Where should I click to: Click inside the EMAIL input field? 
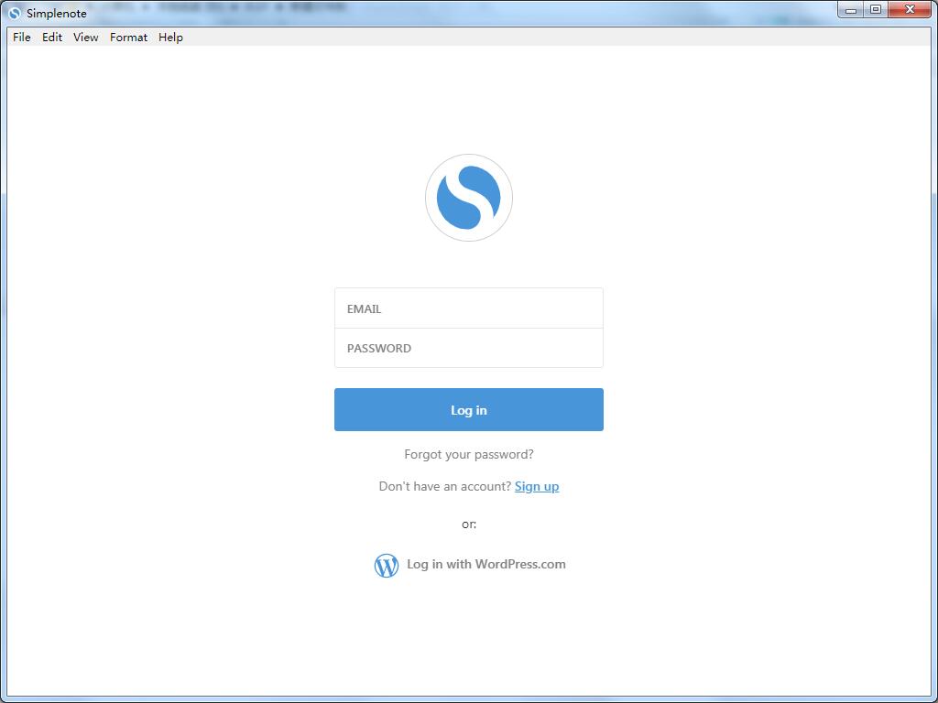[x=468, y=308]
